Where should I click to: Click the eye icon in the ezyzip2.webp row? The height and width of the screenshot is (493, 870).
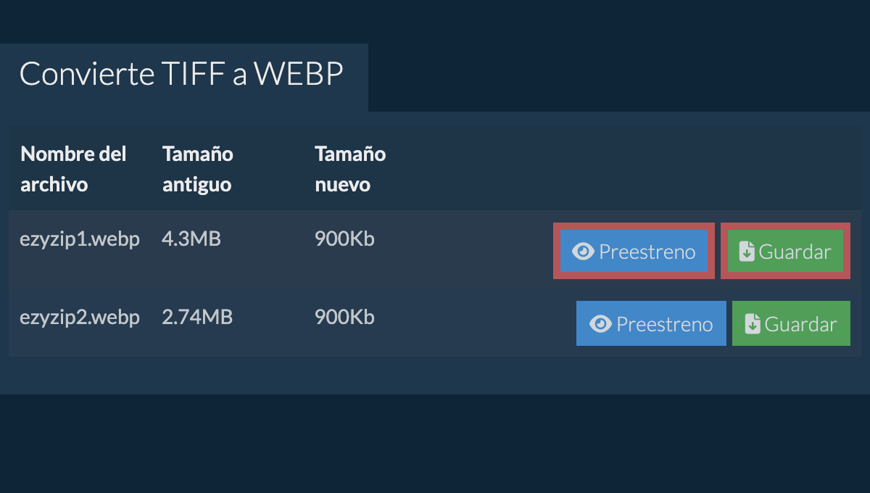600,324
